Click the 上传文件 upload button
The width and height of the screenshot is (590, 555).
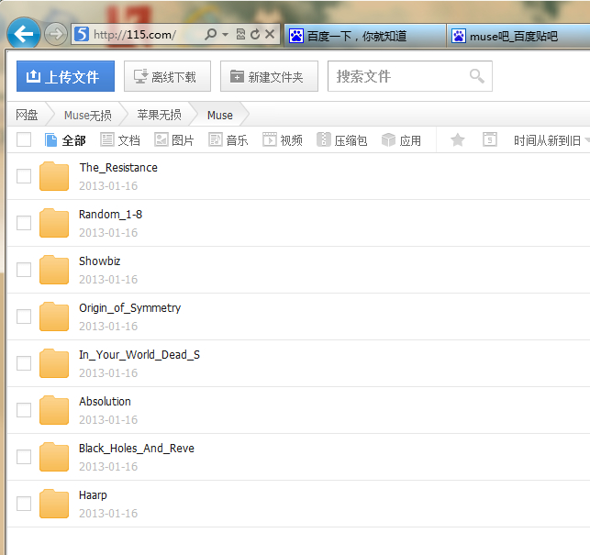coord(65,76)
